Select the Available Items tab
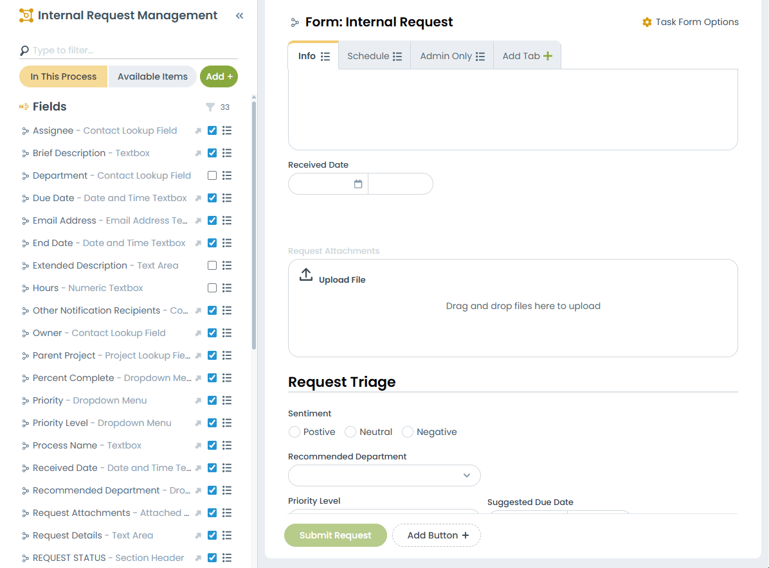The image size is (769, 568). point(152,76)
